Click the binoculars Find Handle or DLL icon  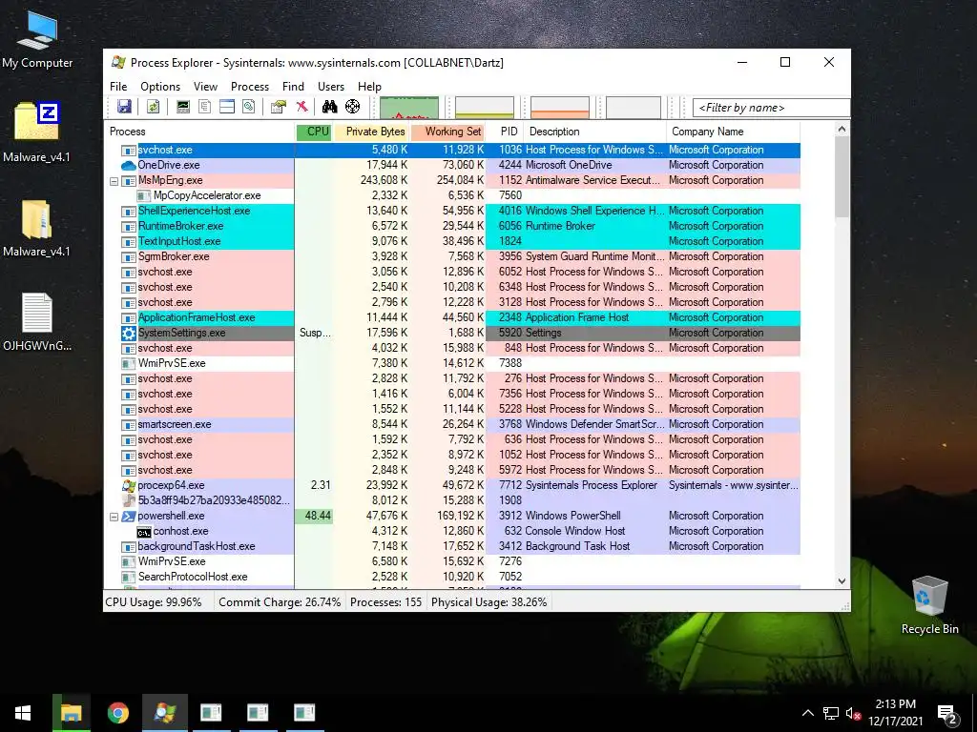[x=329, y=107]
